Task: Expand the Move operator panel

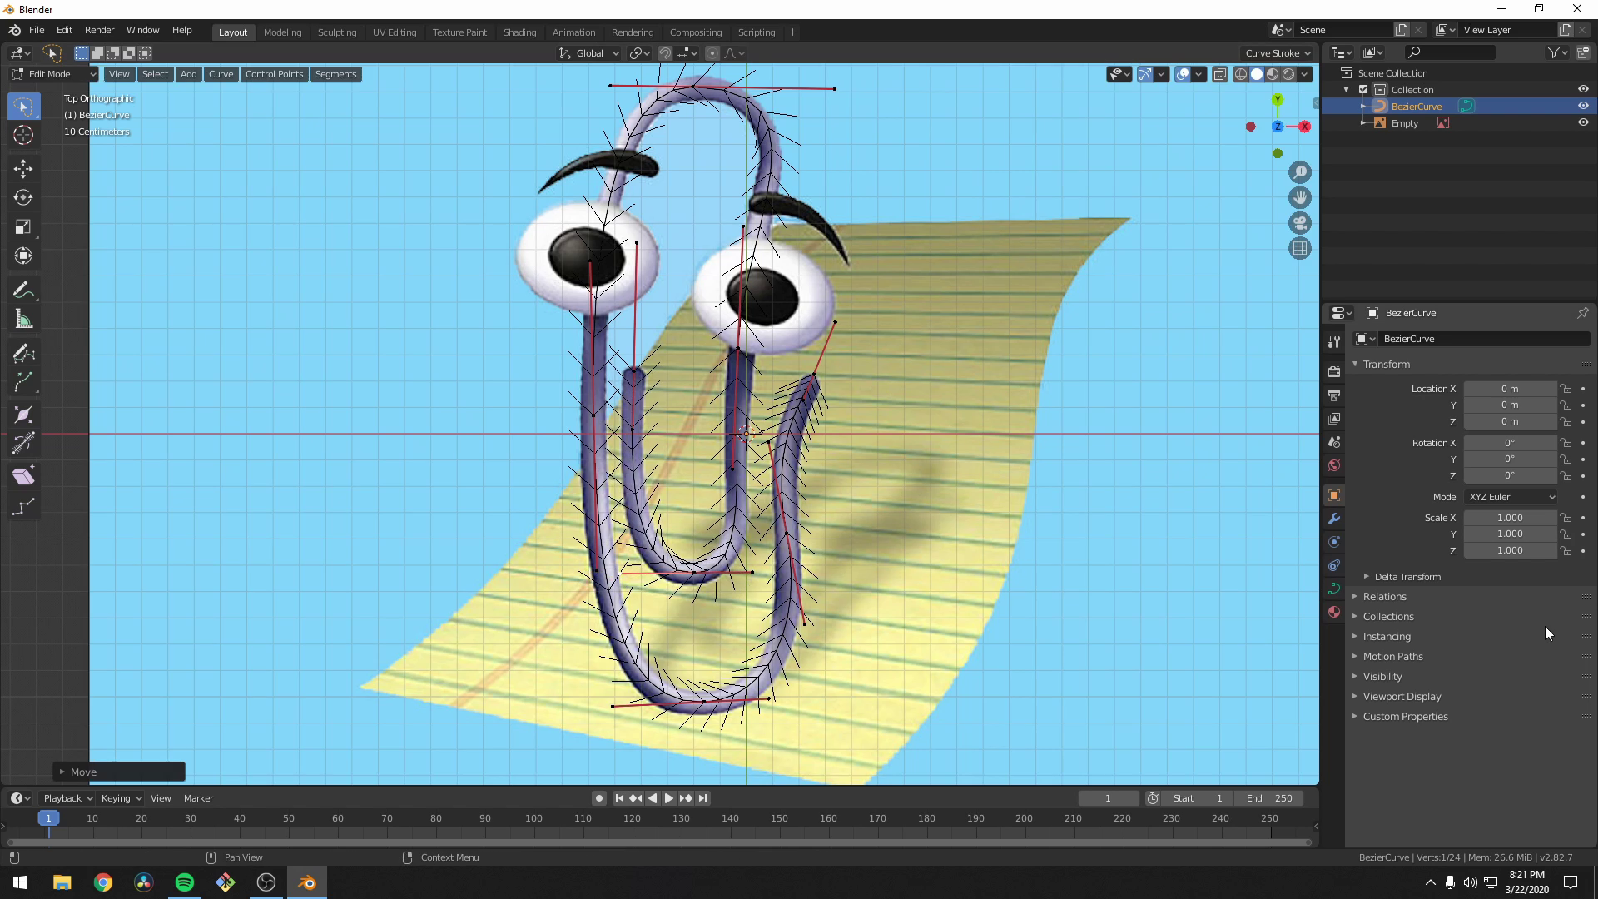Action: (119, 772)
